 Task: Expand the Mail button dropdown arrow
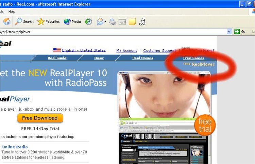(x=105, y=22)
